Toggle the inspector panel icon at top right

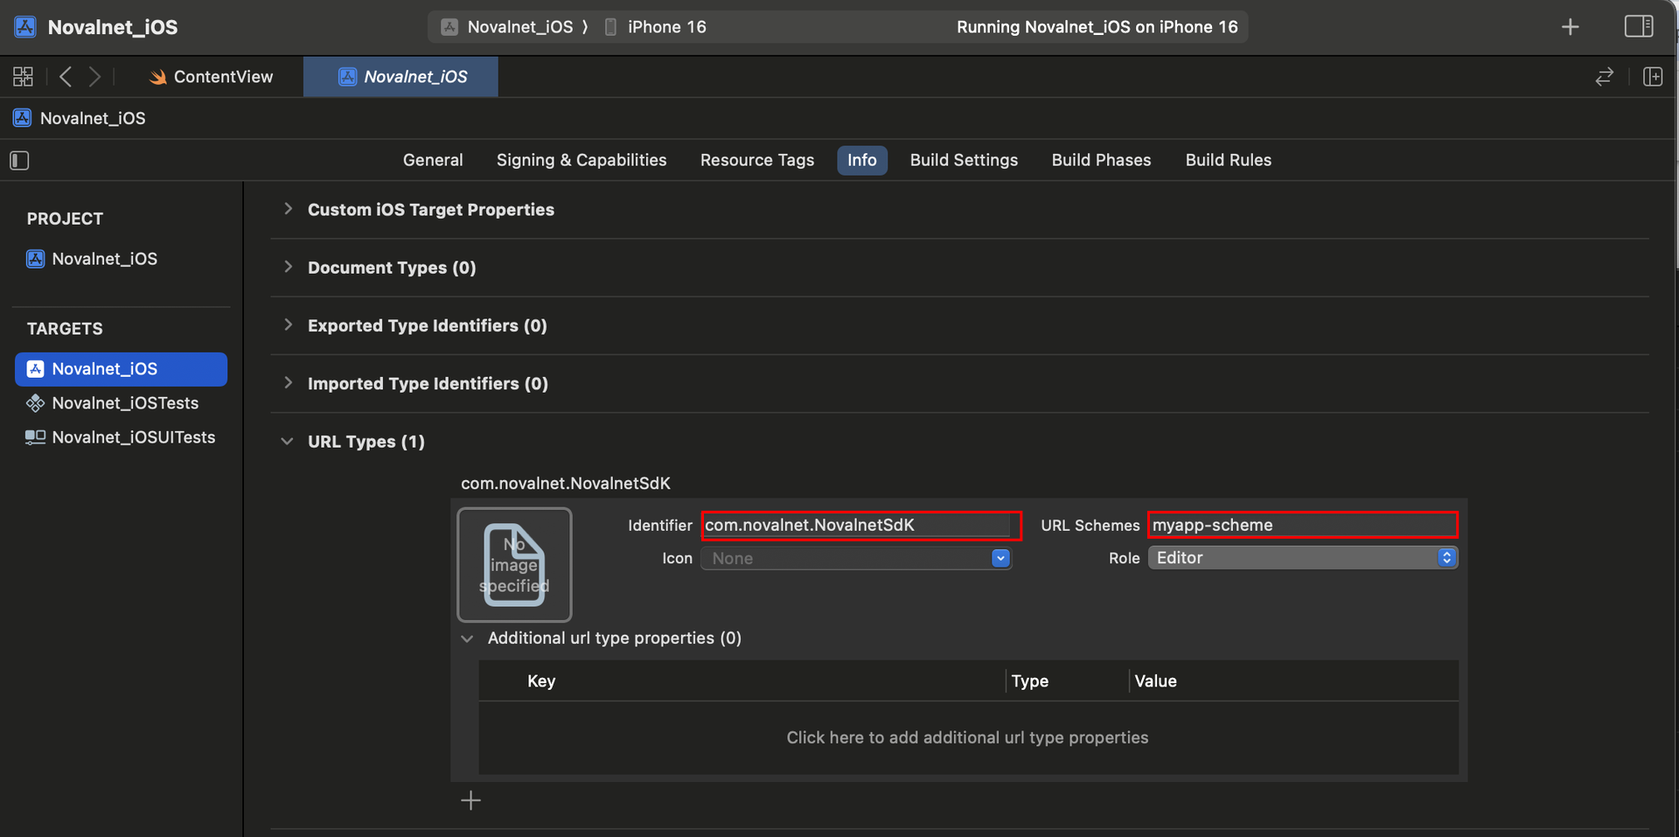[x=1638, y=27]
